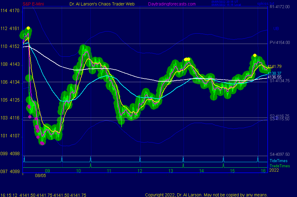Click the cyan "TideTimes" legend label
Image resolution: width=297 pixels, height=197 pixels.
tap(279, 161)
